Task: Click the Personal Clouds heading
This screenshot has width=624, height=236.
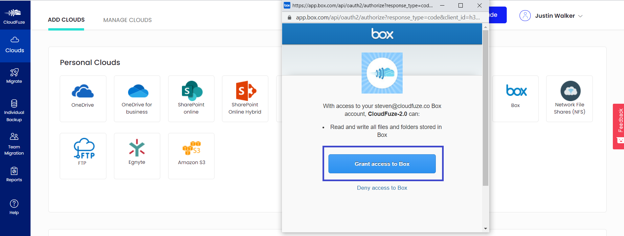Action: (x=90, y=62)
